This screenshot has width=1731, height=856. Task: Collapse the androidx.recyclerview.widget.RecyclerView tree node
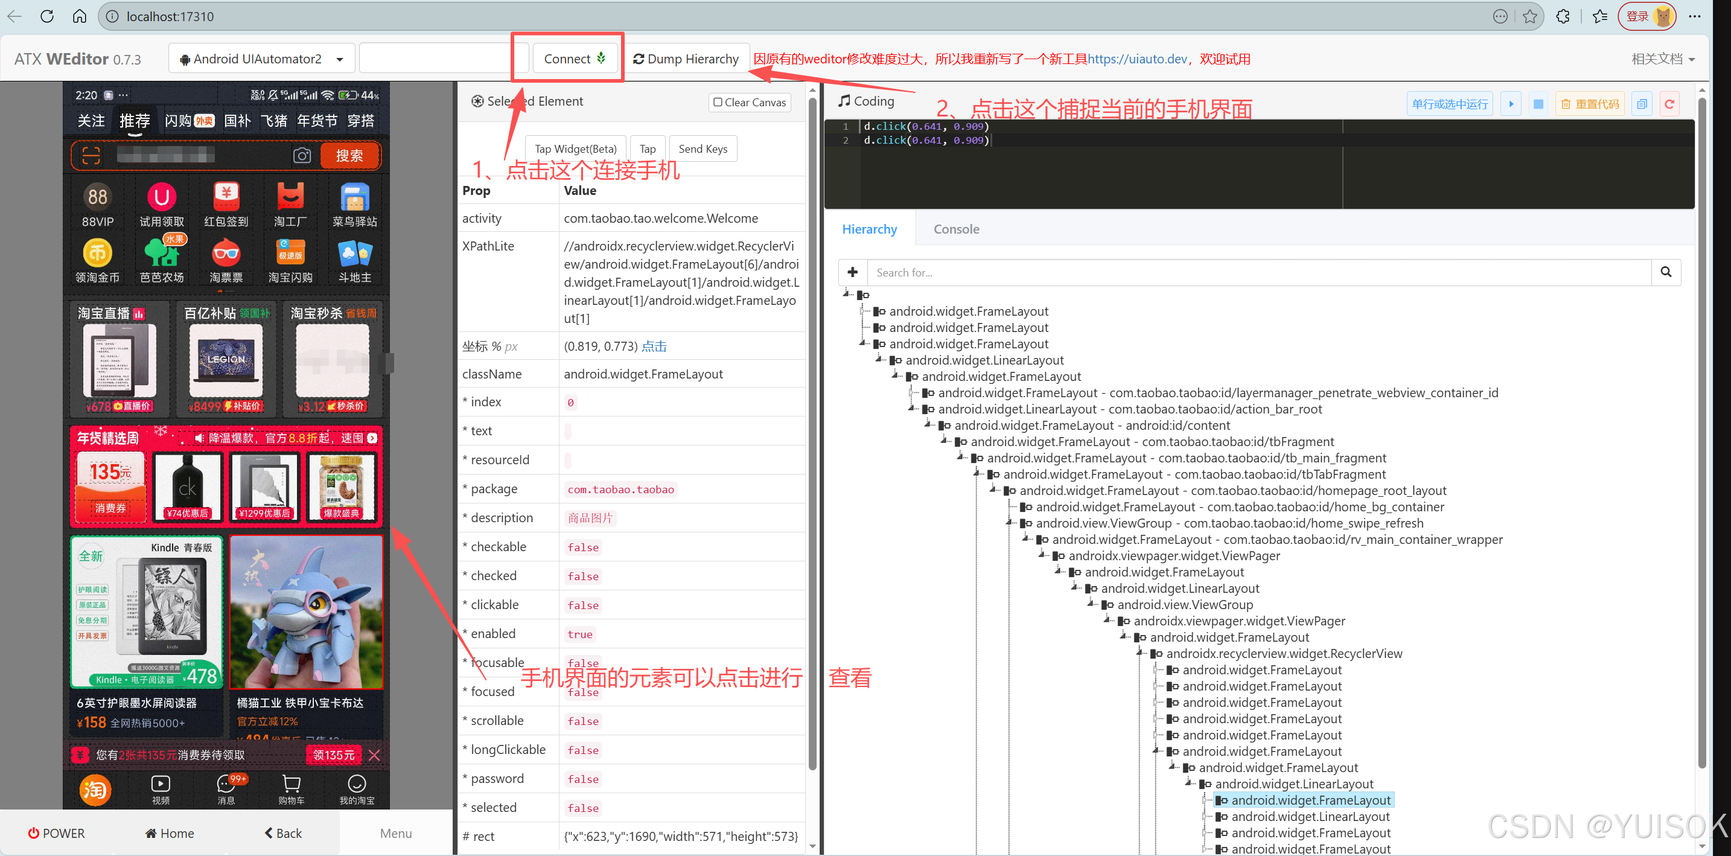tap(1140, 653)
